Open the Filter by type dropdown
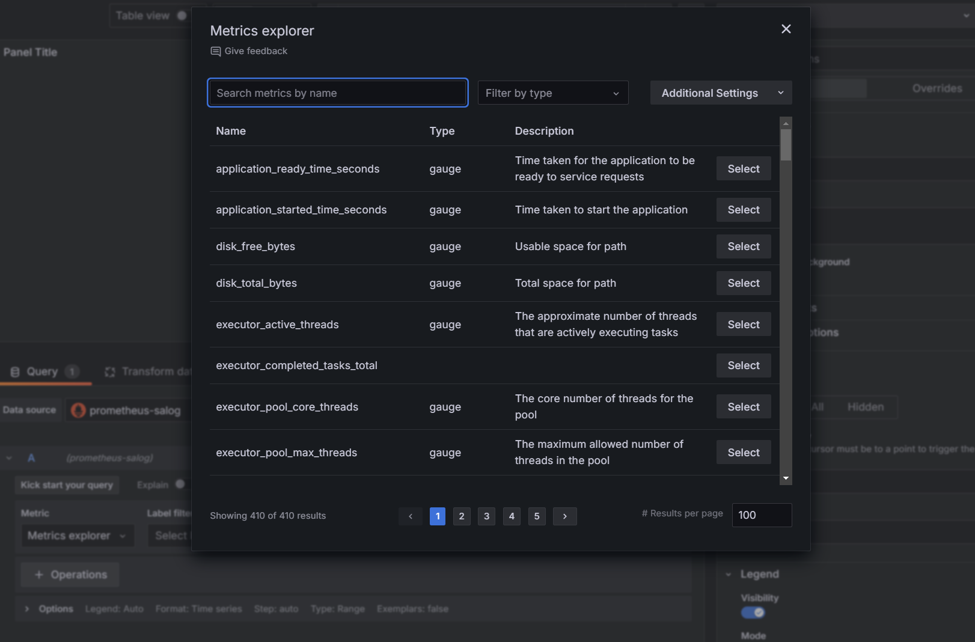The image size is (975, 642). tap(553, 93)
